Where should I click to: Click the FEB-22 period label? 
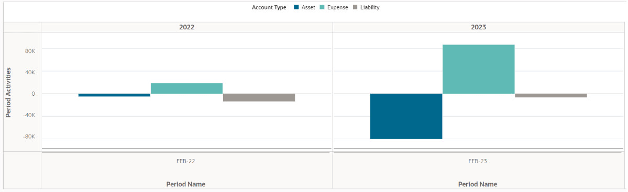(x=186, y=161)
